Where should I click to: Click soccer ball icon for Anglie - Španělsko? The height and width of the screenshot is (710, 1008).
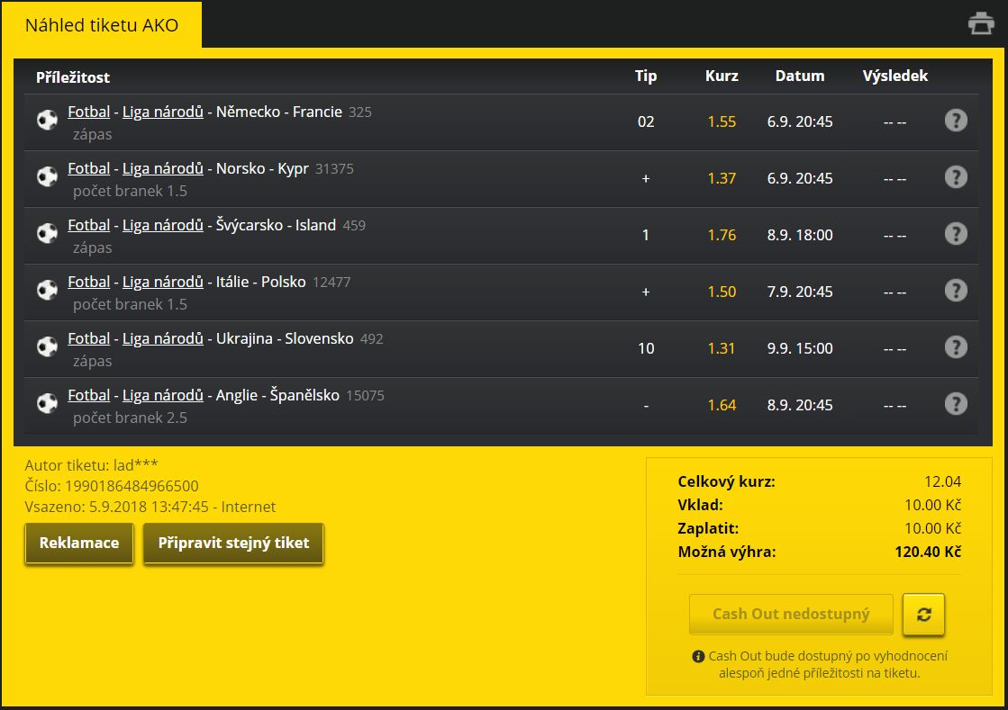(x=47, y=404)
